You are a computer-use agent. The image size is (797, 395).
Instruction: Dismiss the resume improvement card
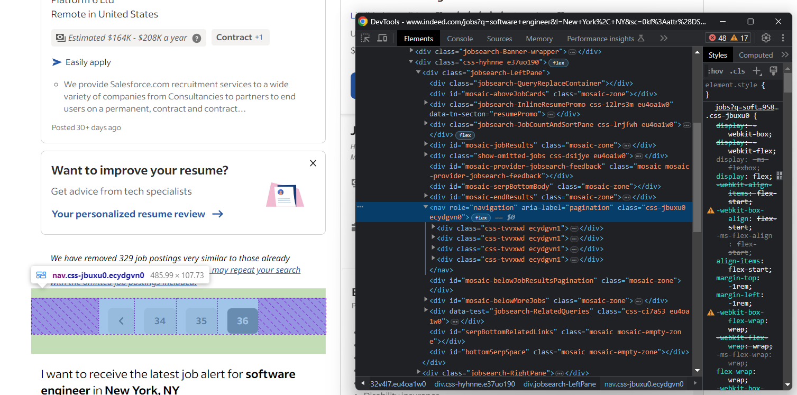313,163
